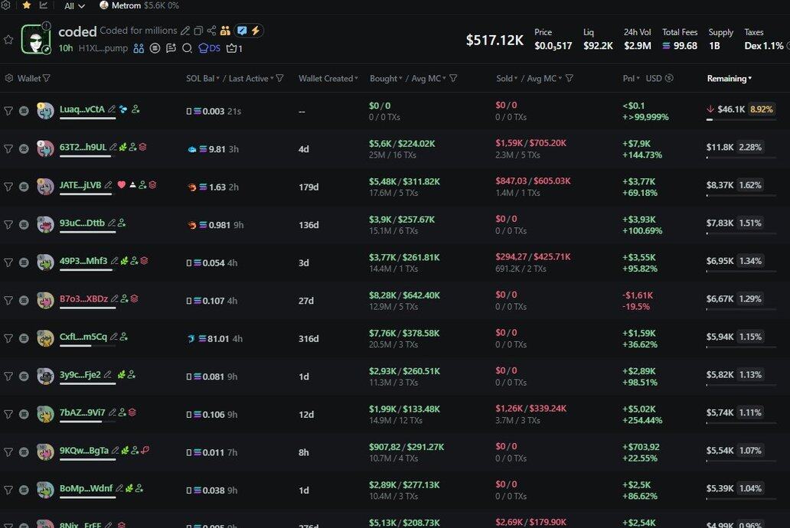Open the note-add icon under coded title
Image resolution: width=790 pixels, height=528 pixels.
pos(171,48)
